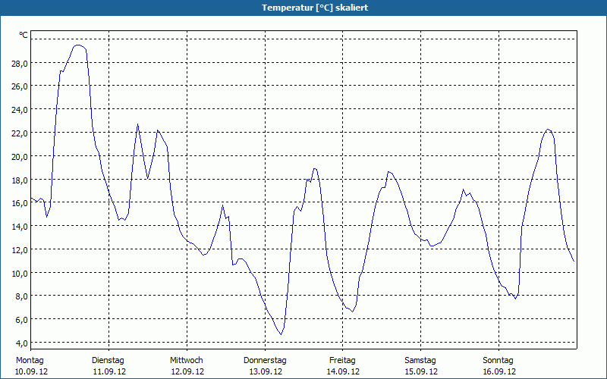Click the Samstag day label

[x=420, y=361]
